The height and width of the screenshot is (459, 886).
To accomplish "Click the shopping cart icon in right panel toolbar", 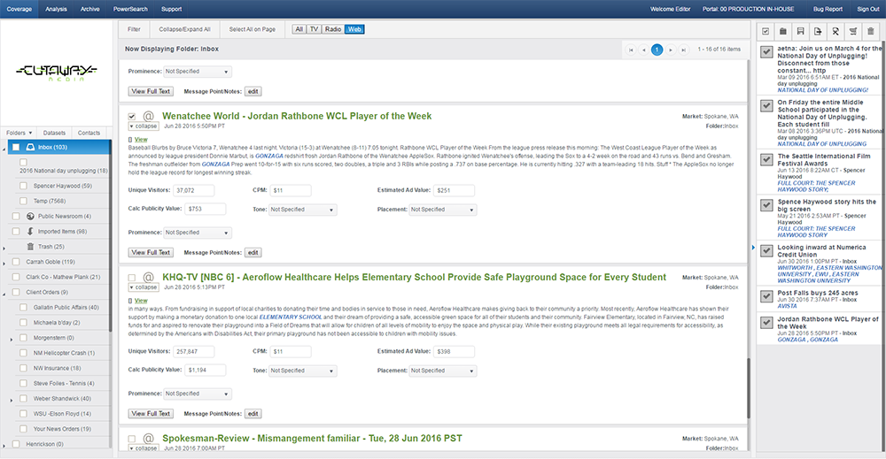I will tap(853, 32).
